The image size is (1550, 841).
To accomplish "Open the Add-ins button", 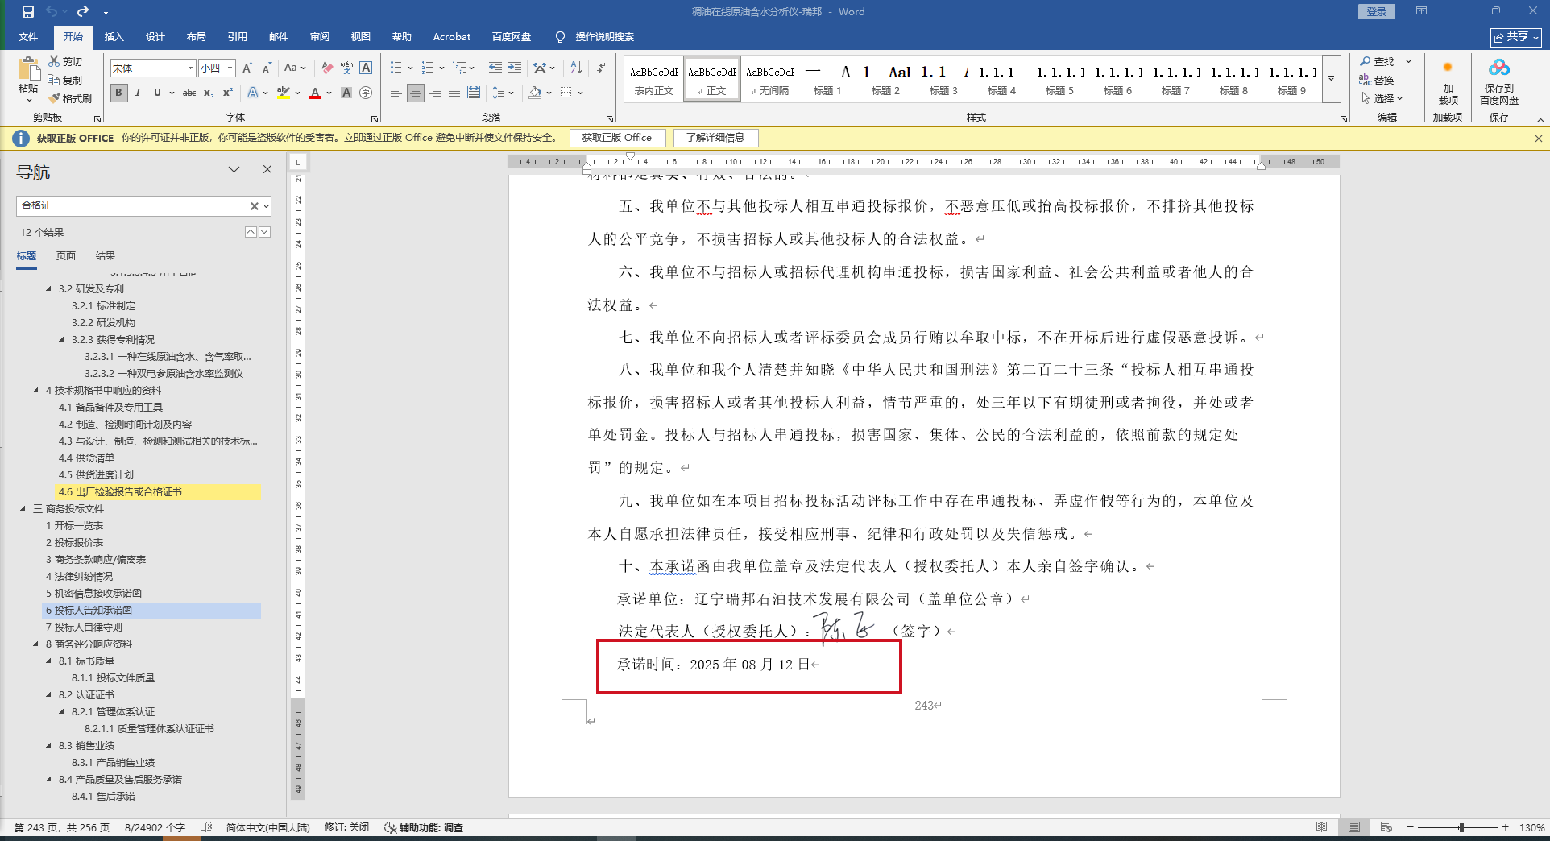I will 1448,81.
